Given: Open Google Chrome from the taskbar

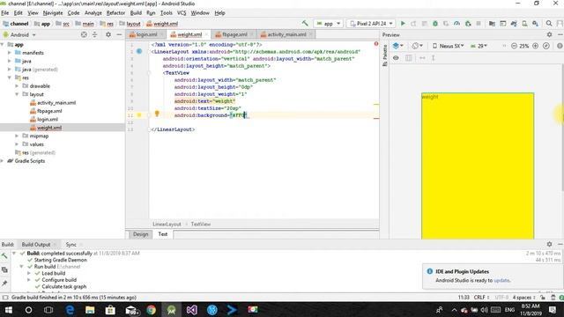Looking at the screenshot, I should pyautogui.click(x=151, y=309).
